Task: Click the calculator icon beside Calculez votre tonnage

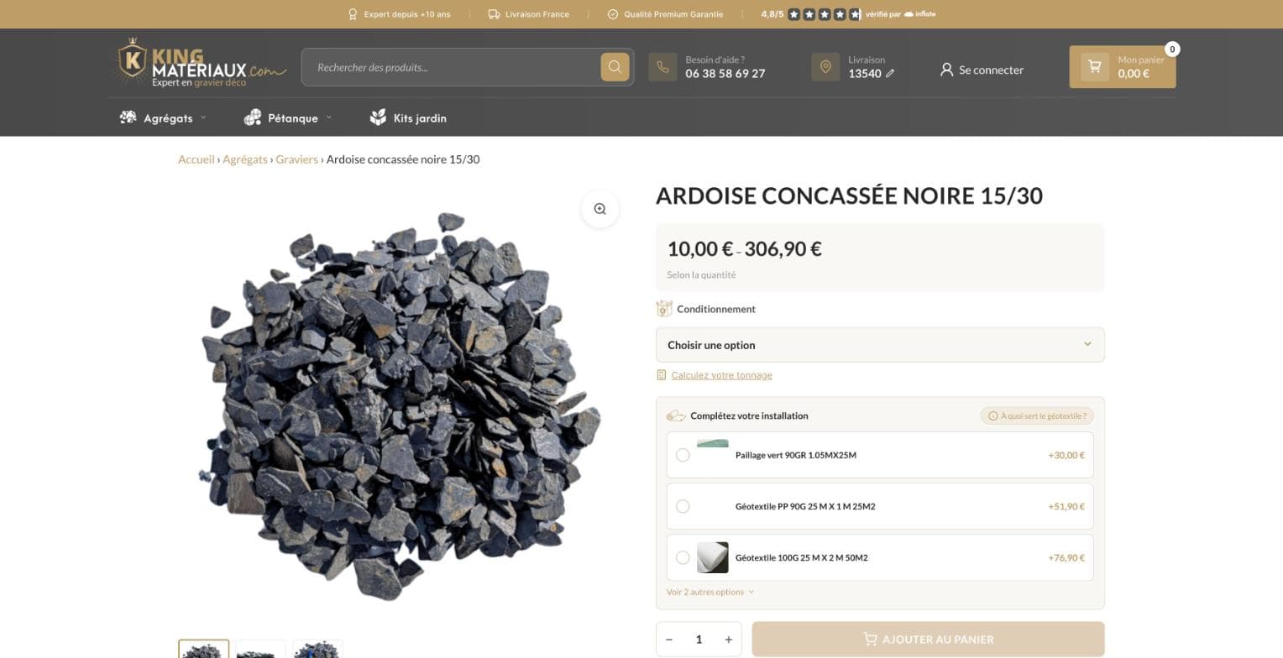Action: [661, 375]
